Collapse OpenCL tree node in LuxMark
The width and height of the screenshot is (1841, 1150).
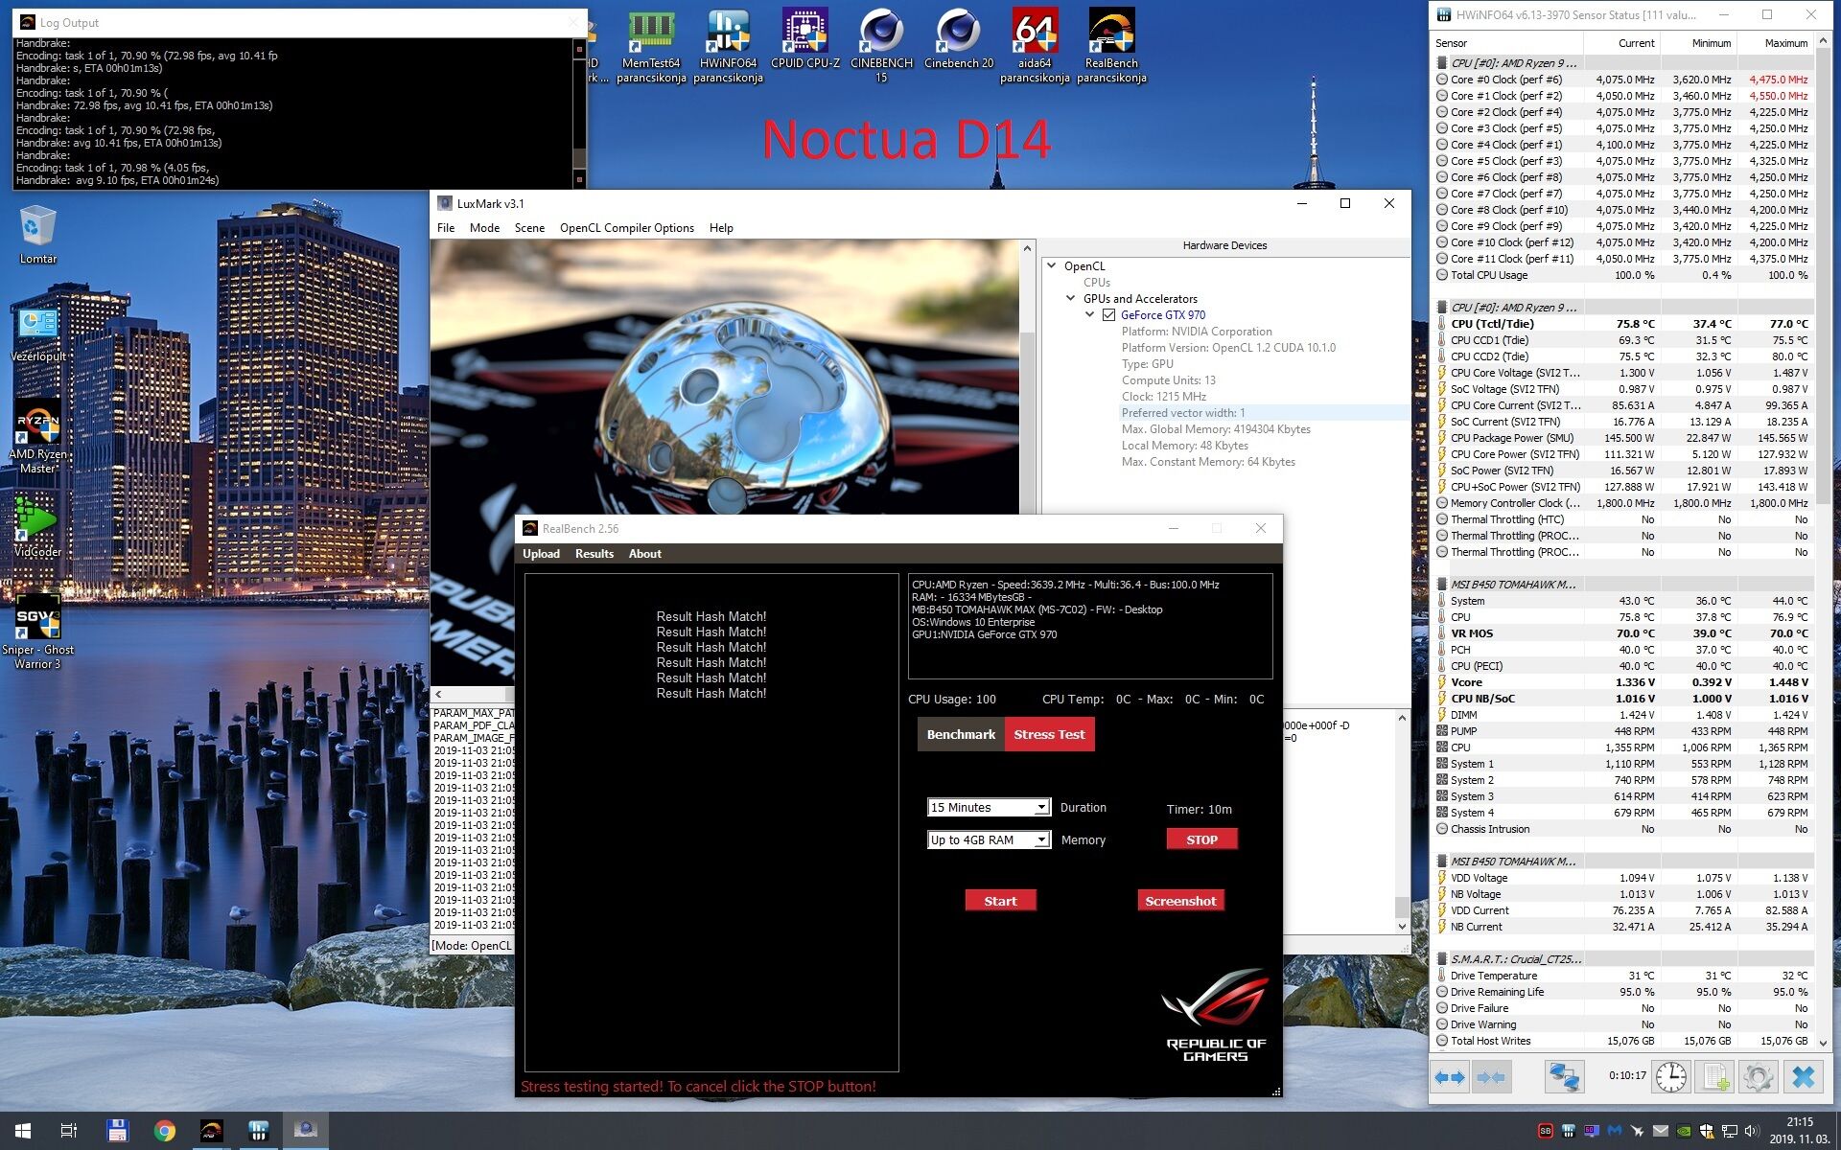click(1052, 265)
